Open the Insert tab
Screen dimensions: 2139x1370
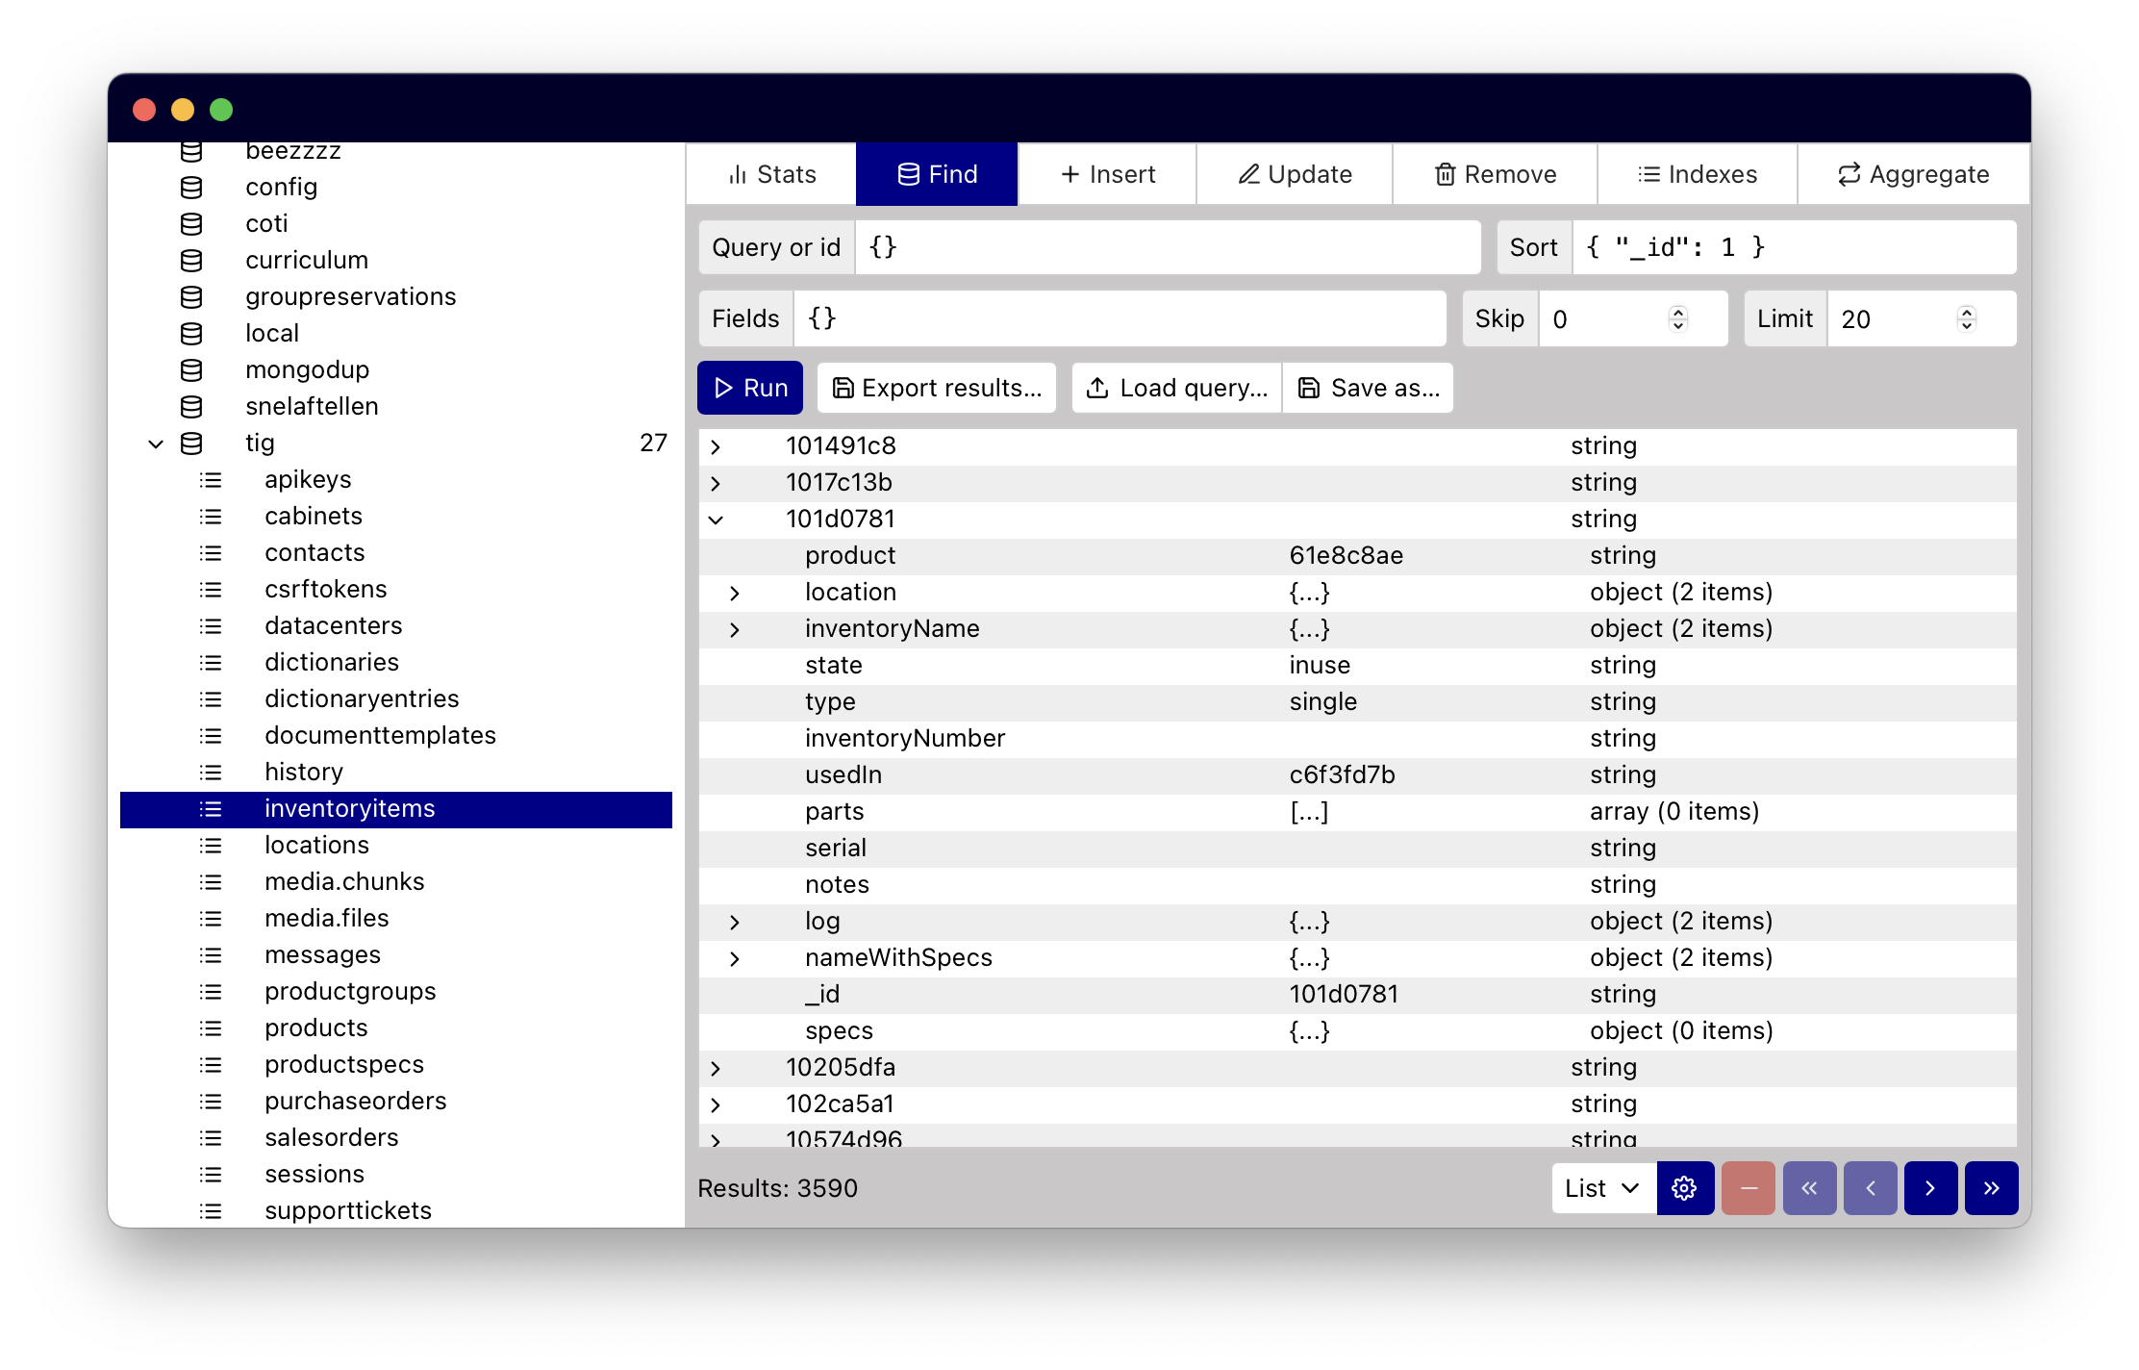[1107, 174]
